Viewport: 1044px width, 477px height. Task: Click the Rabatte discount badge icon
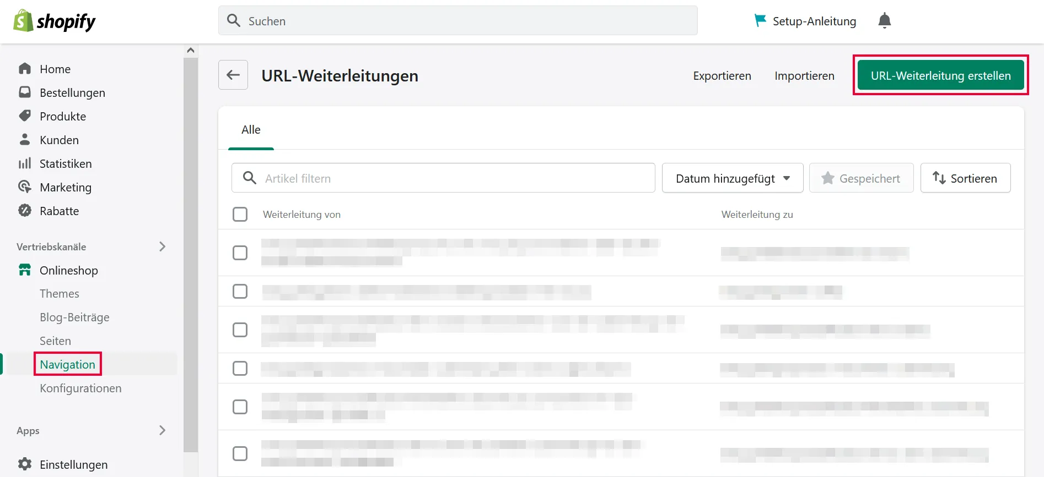[25, 211]
